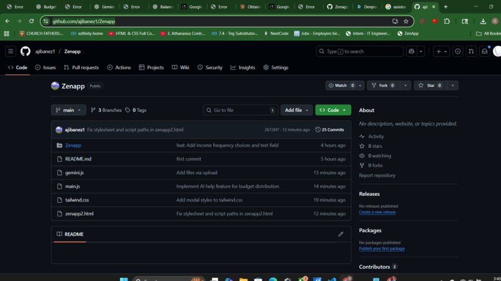Image resolution: width=501 pixels, height=281 pixels.
Task: Click the Report repository link
Action: 377,175
